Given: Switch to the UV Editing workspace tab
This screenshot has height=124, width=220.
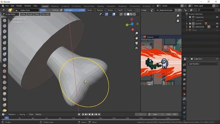Looking at the screenshot, I should pos(76,6).
